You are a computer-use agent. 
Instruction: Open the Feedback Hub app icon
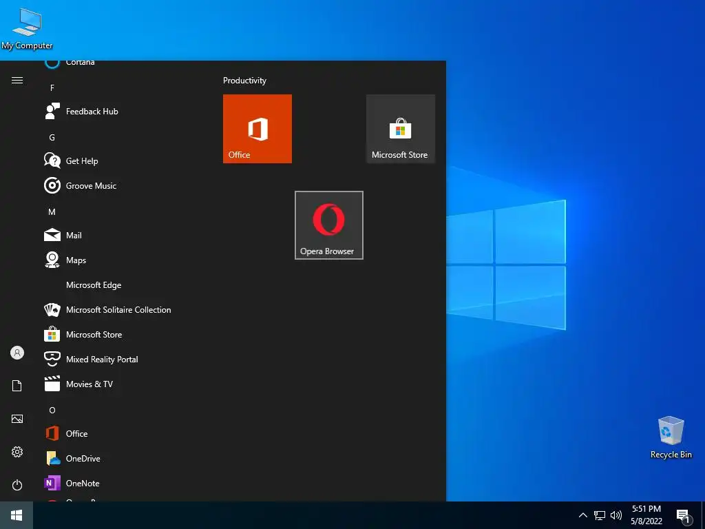(x=52, y=111)
